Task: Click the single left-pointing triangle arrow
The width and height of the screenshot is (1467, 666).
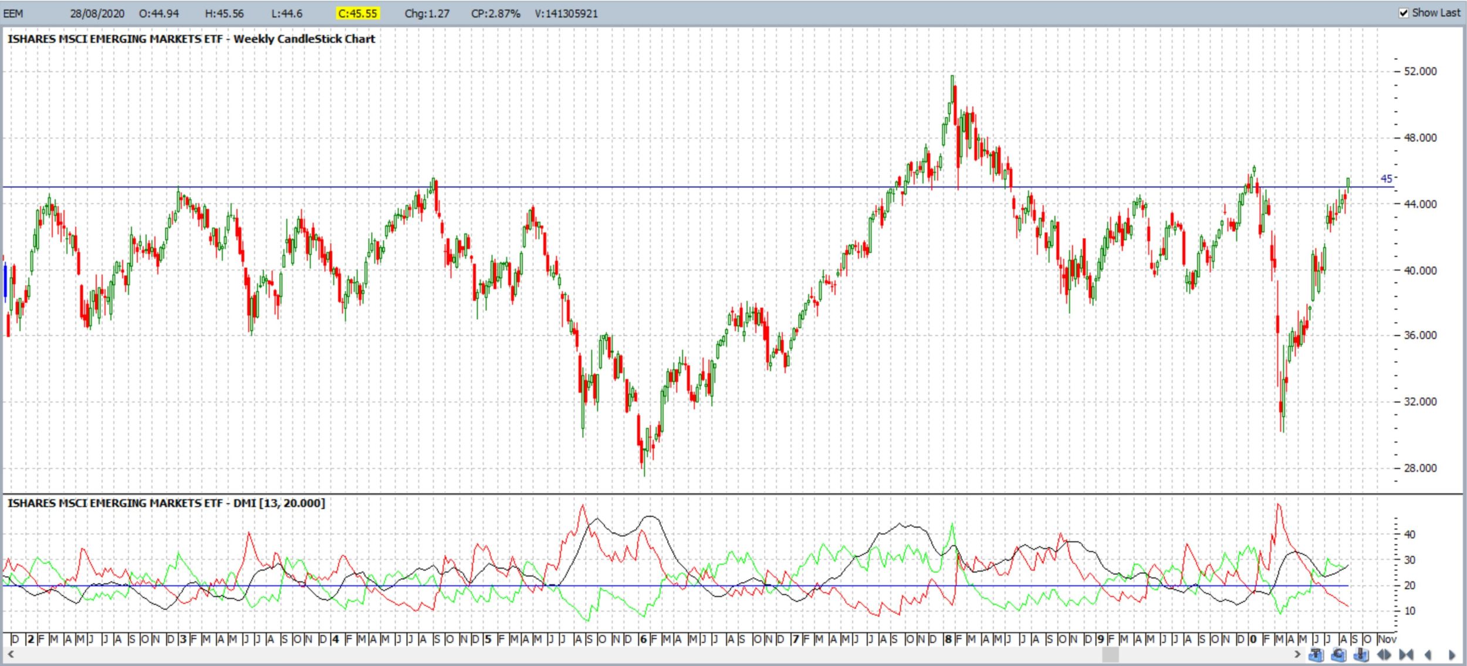Action: pos(1428,654)
